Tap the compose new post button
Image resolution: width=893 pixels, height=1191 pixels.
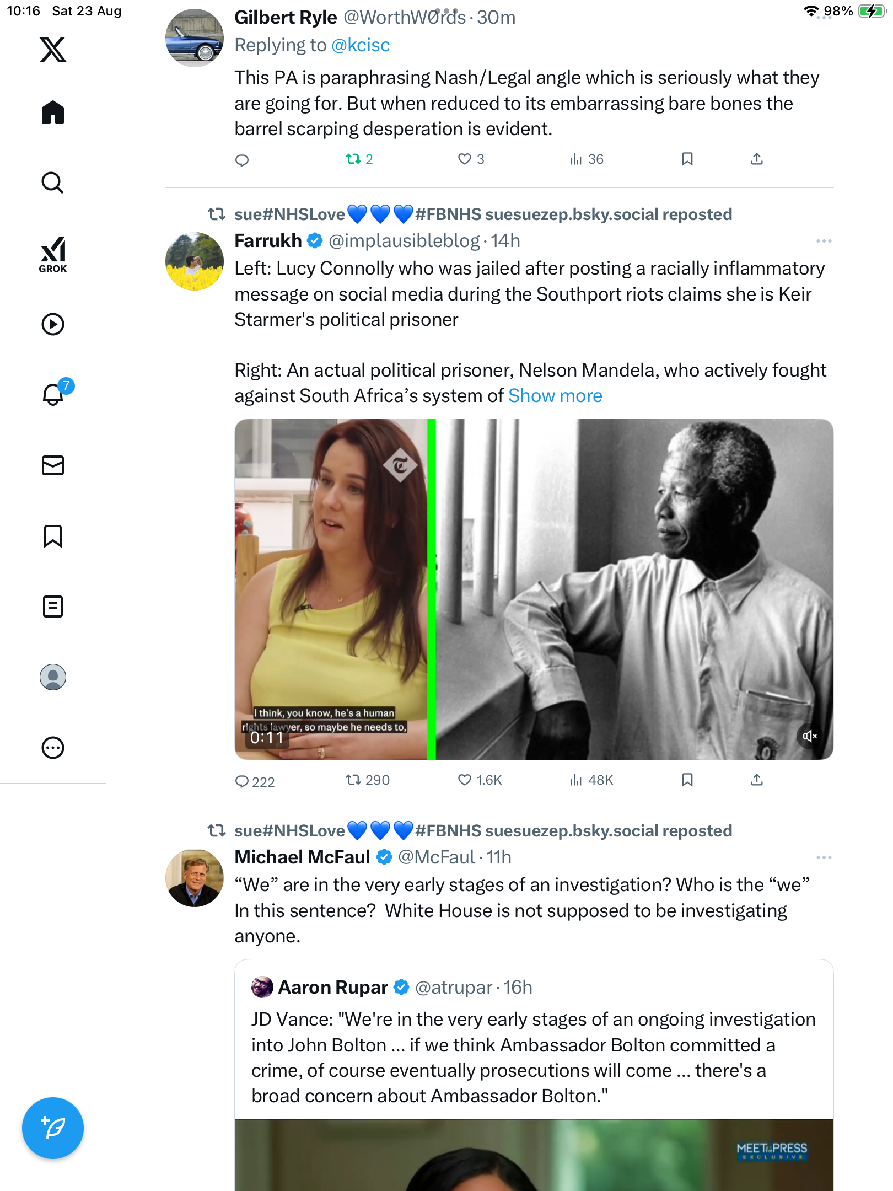pos(53,1128)
